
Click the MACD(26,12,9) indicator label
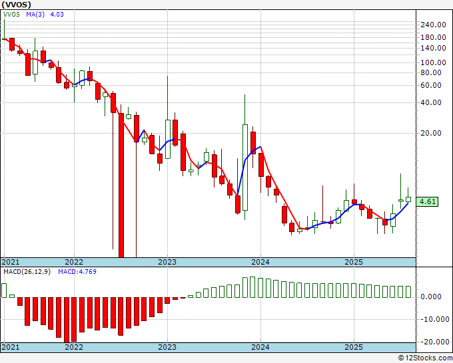[27, 272]
